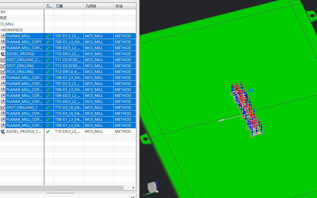
Task: Click the SPOT_DRILLING drill operation icon
Action: pyautogui.click(x=3, y=66)
